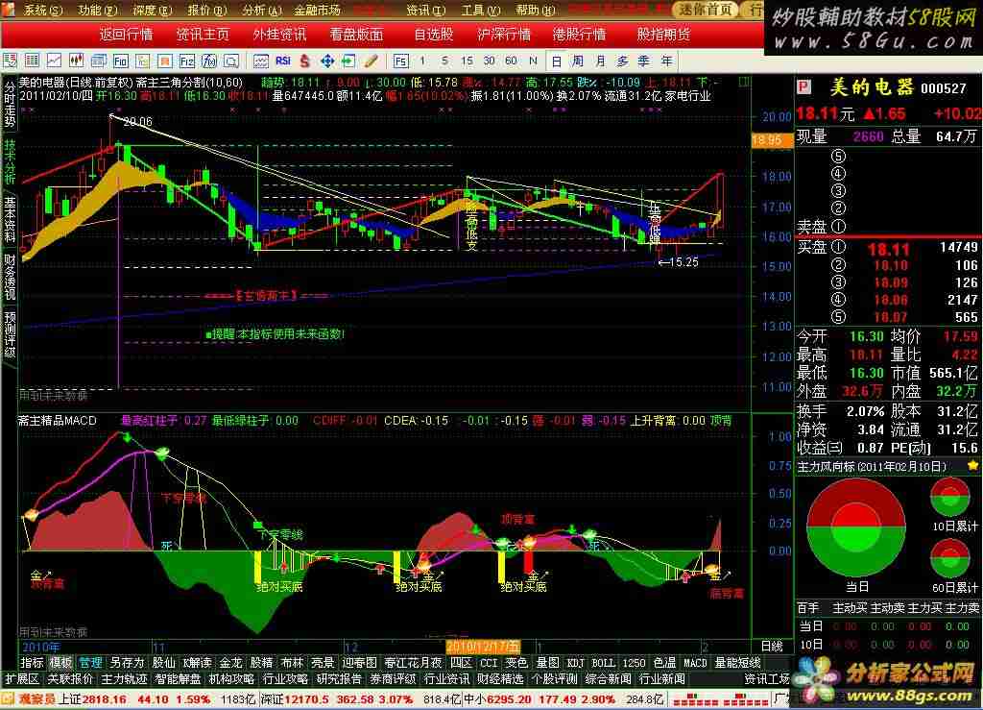
Task: Open the 帮助(H) menu
Action: [x=536, y=10]
